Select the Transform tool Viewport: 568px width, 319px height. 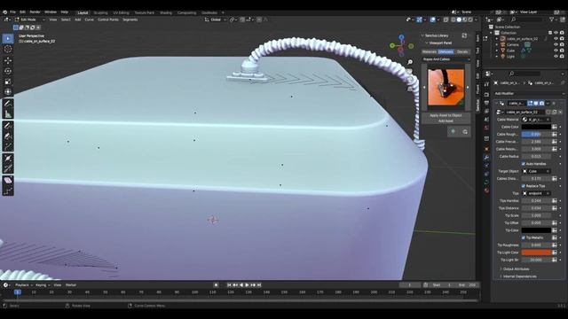(8, 92)
